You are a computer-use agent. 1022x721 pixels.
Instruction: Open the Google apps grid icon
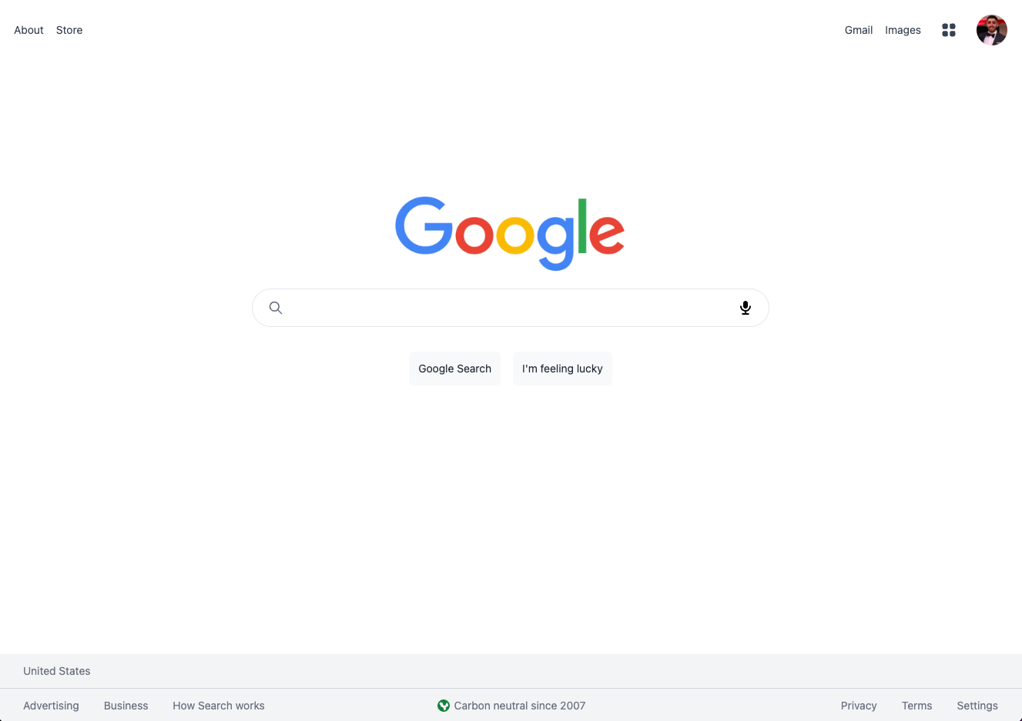click(949, 30)
